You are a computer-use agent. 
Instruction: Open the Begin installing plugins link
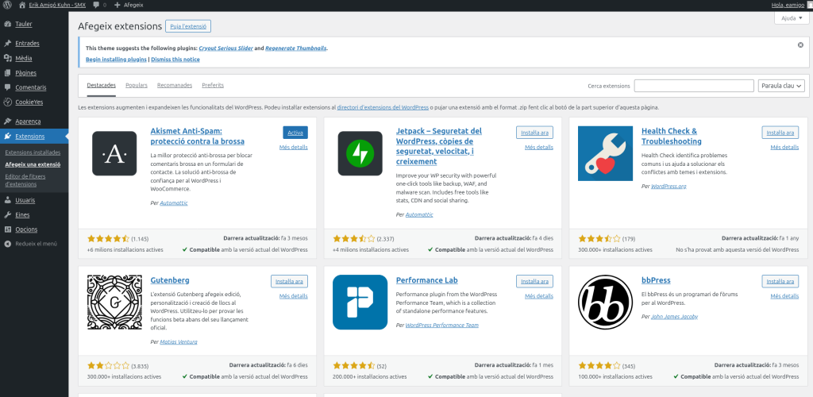[x=116, y=60]
